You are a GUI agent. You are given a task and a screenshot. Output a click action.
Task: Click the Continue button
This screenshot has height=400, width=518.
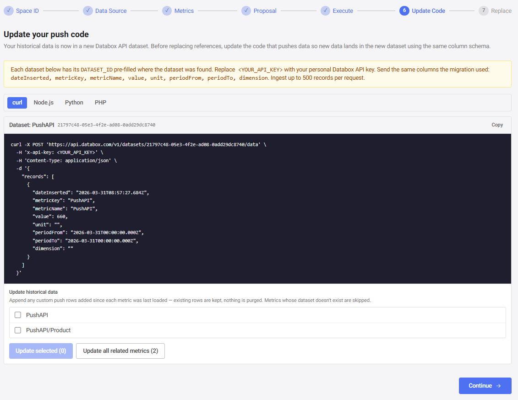tap(485, 386)
